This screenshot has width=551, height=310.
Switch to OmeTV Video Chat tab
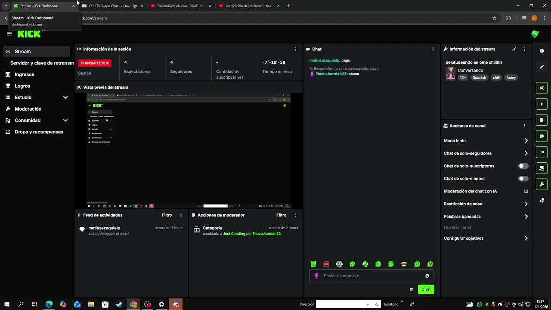112,6
